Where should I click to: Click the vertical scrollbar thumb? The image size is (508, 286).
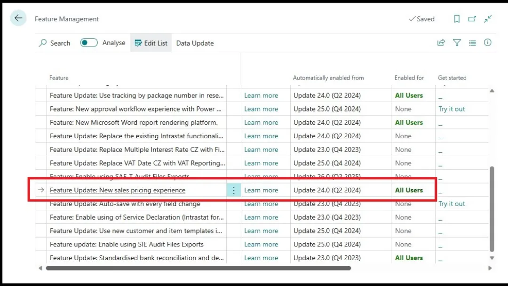coord(492,209)
